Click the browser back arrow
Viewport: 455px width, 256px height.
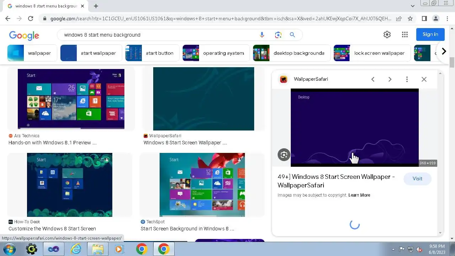pyautogui.click(x=8, y=18)
